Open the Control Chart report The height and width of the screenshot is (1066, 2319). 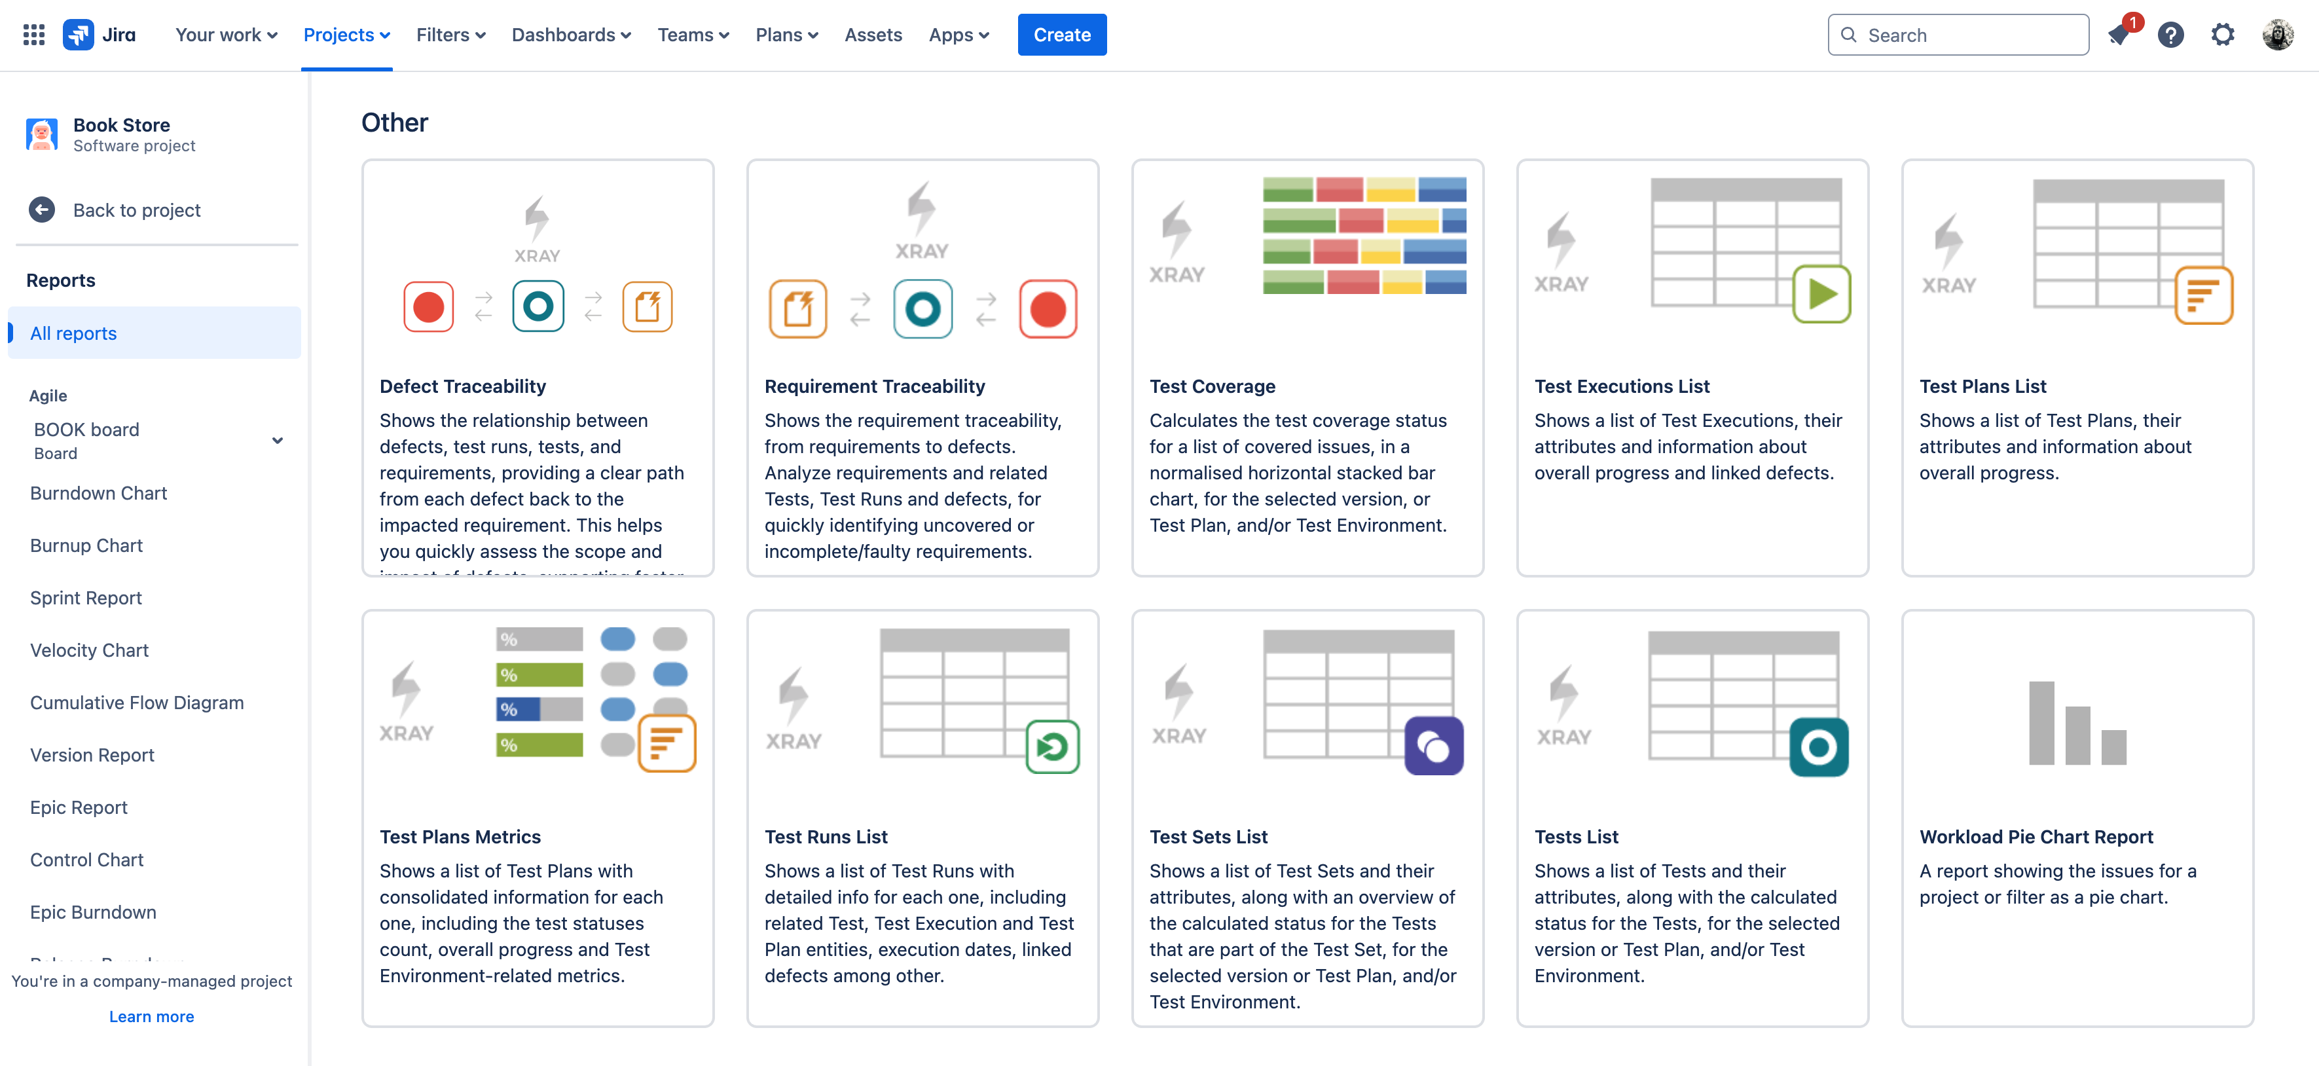pyautogui.click(x=86, y=859)
